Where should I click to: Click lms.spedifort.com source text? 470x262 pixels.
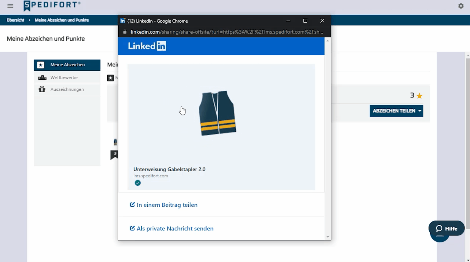150,176
